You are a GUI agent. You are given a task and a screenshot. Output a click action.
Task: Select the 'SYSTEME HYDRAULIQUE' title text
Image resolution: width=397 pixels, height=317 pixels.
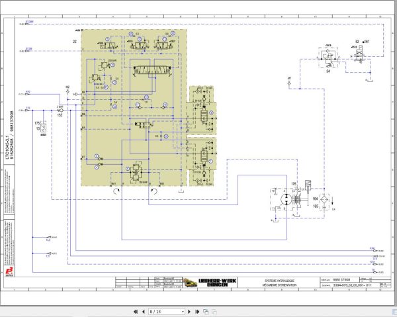pos(279,281)
